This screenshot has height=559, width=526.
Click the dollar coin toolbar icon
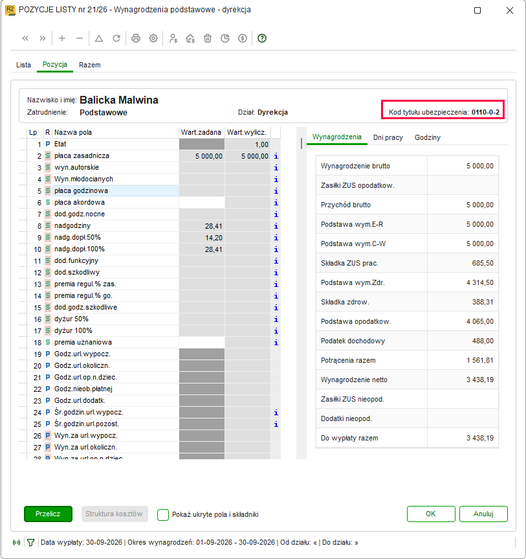pyautogui.click(x=243, y=38)
